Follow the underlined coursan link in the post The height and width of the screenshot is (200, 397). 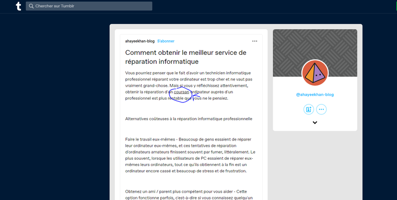click(181, 92)
